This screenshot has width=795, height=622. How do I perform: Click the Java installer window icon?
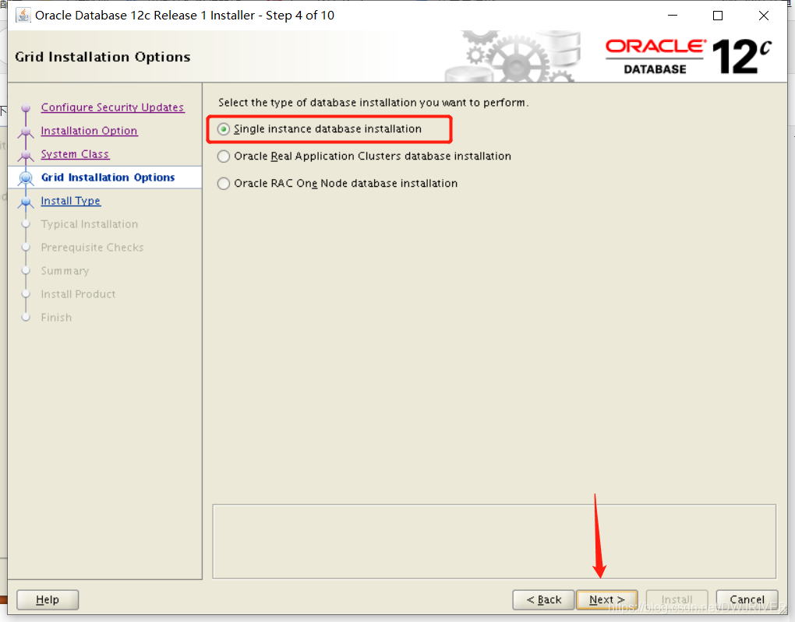tap(23, 16)
